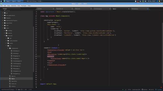Click the Blogpage.css file icon
This screenshot has width=163, height=91.
click(12, 56)
